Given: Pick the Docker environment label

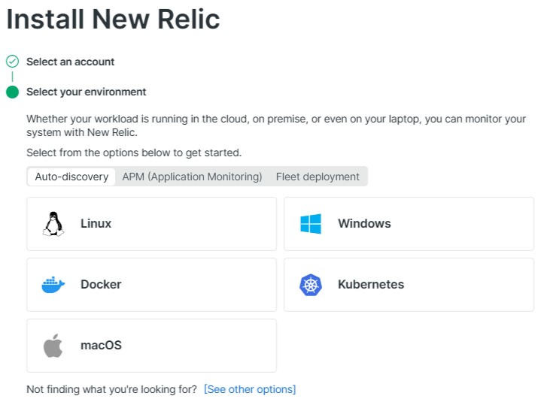Looking at the screenshot, I should (x=101, y=285).
